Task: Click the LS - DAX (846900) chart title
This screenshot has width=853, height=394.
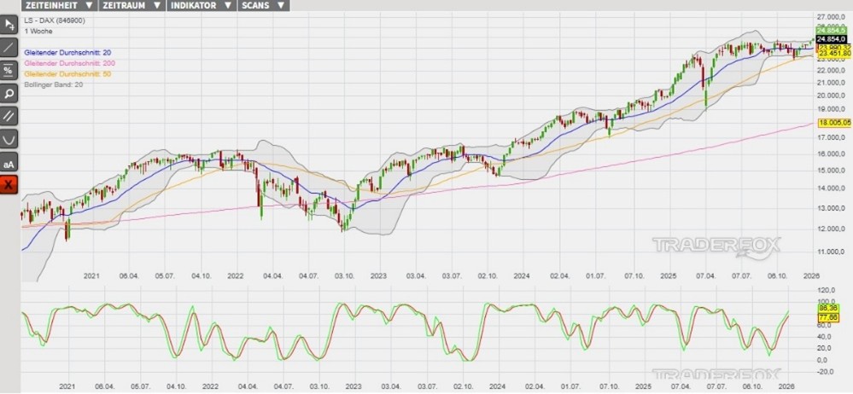Action: (55, 20)
